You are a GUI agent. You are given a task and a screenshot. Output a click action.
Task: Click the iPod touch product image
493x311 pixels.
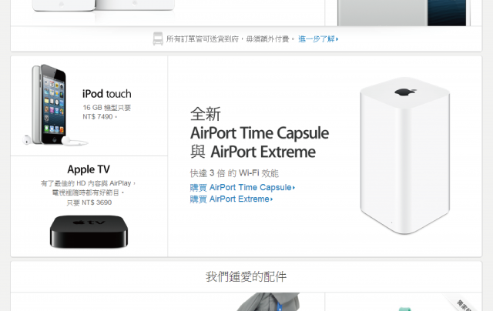point(49,105)
